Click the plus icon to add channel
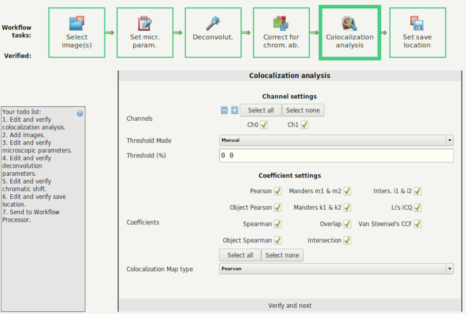Screen dimensions: 466x314 click(235, 110)
